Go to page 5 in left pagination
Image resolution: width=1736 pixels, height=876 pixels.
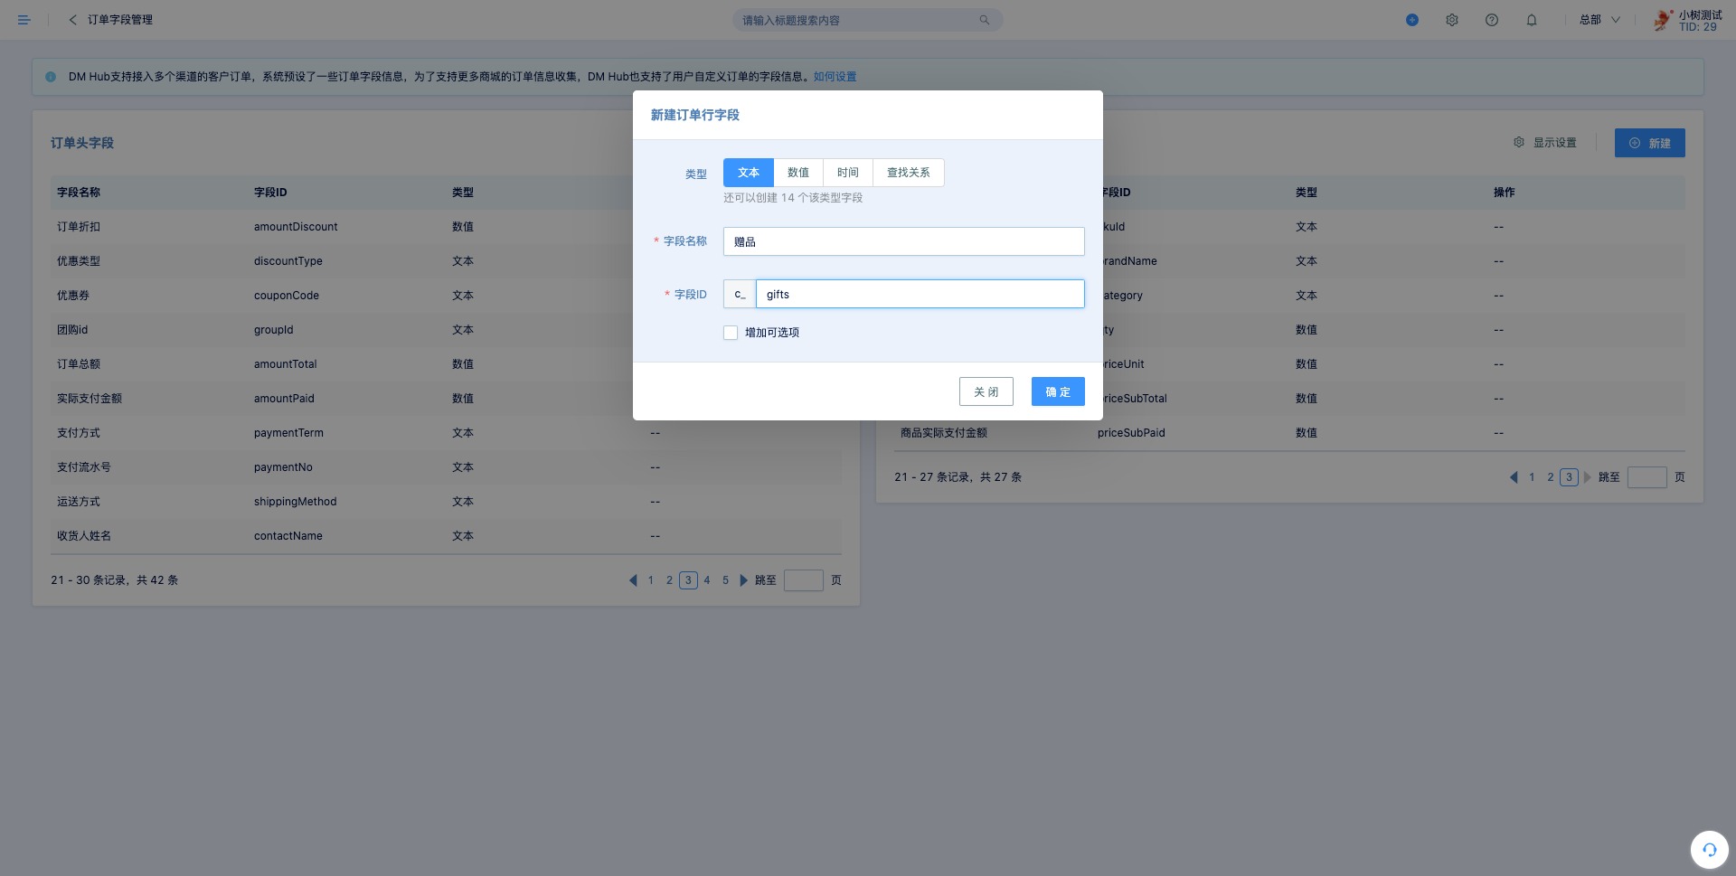(725, 580)
